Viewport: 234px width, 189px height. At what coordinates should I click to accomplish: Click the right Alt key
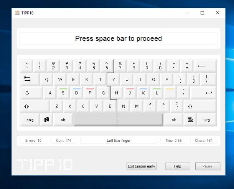click(173, 120)
